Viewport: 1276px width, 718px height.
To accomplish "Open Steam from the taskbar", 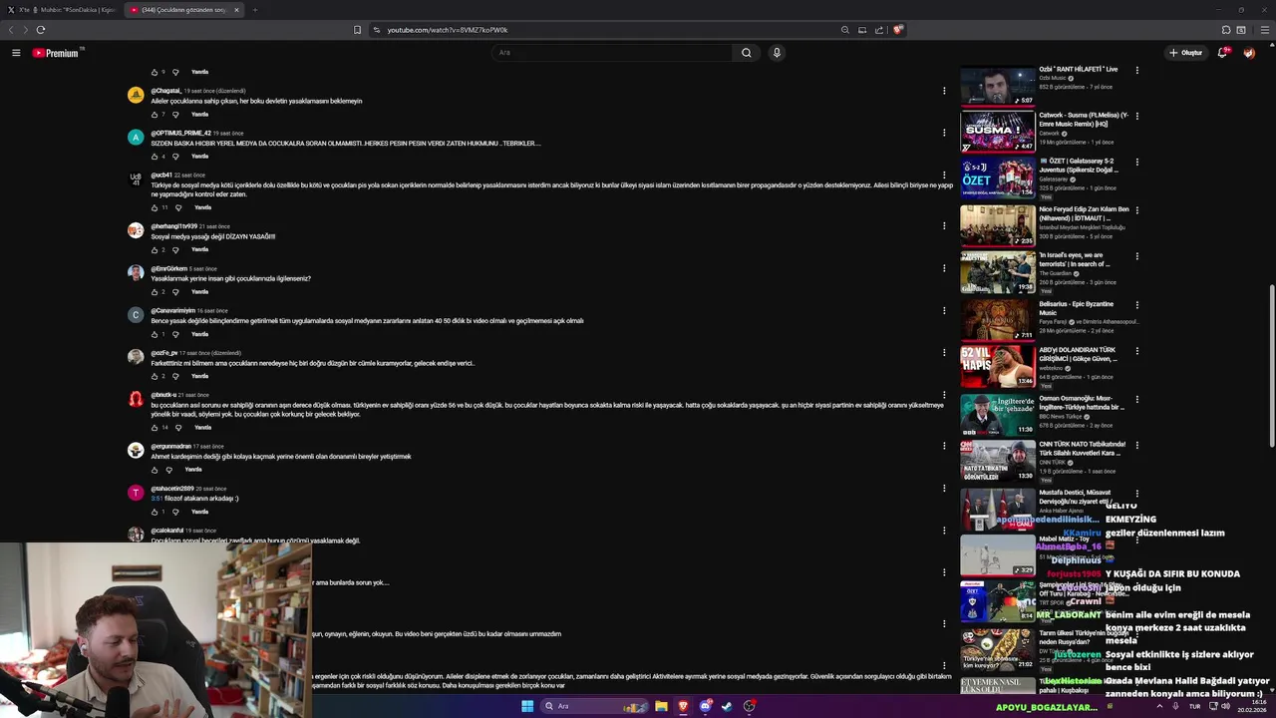I will click(x=727, y=706).
